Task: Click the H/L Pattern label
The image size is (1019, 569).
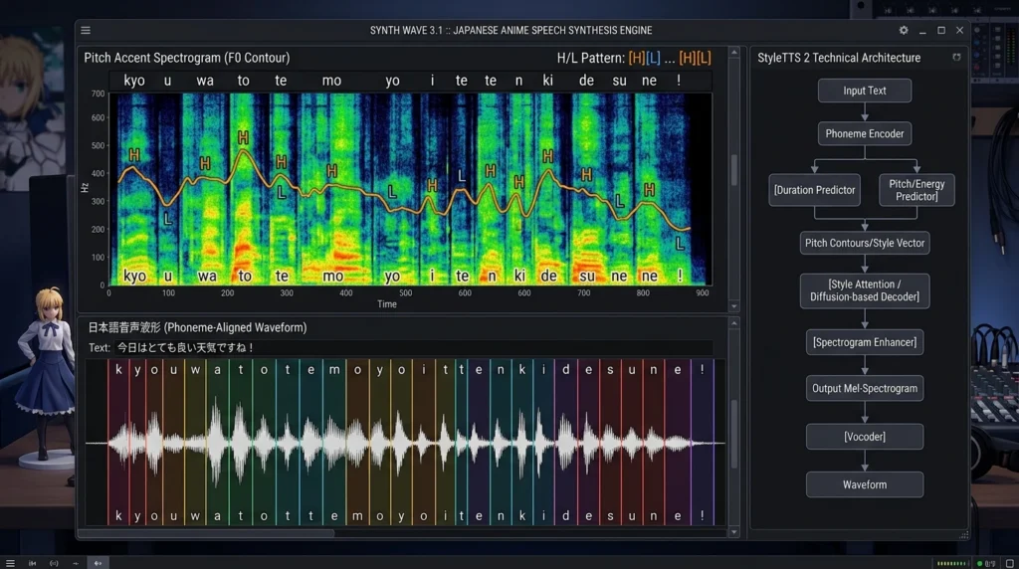Action: coord(590,58)
